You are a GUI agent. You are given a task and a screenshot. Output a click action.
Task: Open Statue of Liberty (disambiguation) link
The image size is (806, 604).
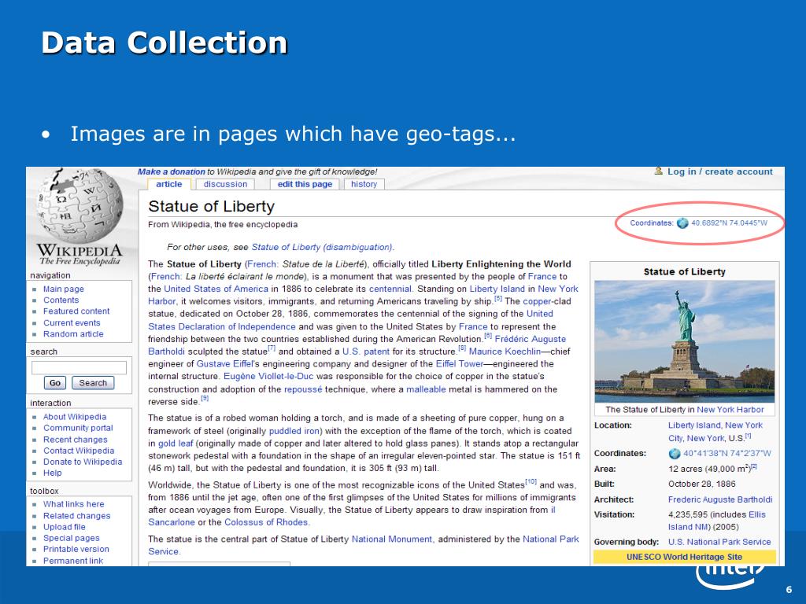click(x=322, y=247)
